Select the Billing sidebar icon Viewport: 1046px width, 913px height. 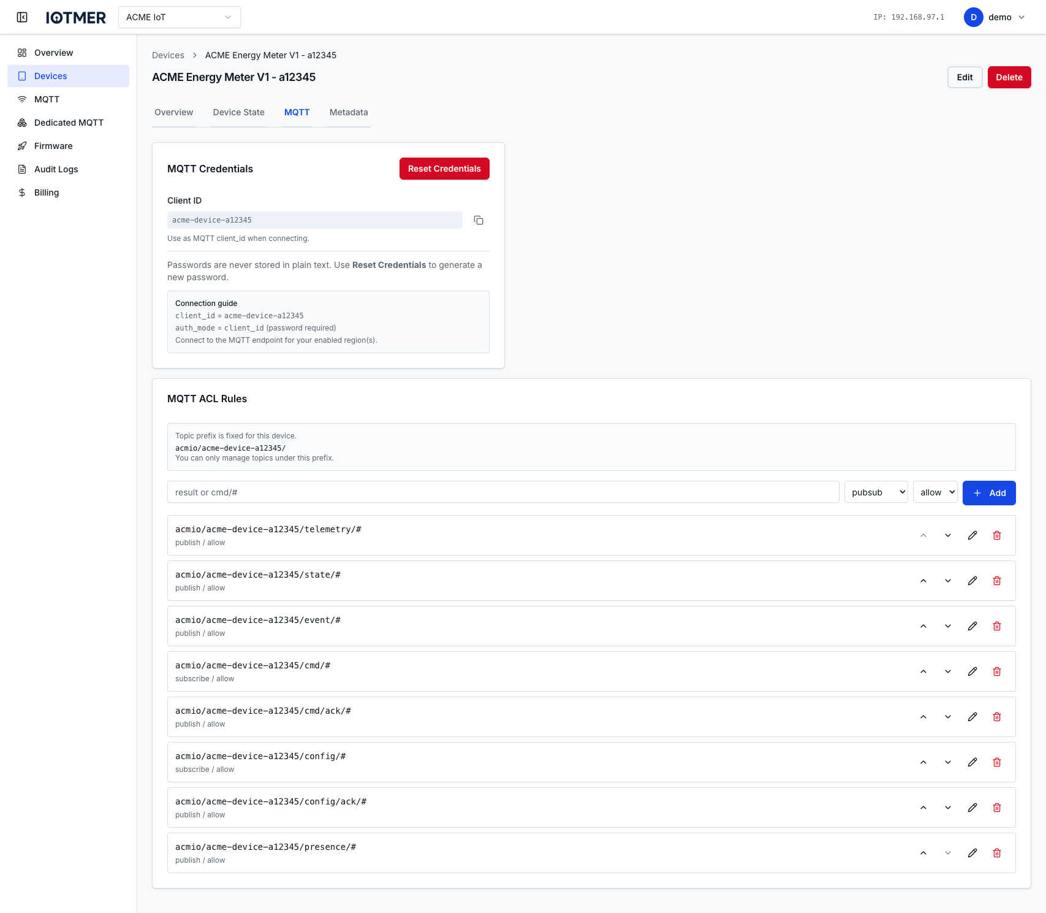click(22, 193)
